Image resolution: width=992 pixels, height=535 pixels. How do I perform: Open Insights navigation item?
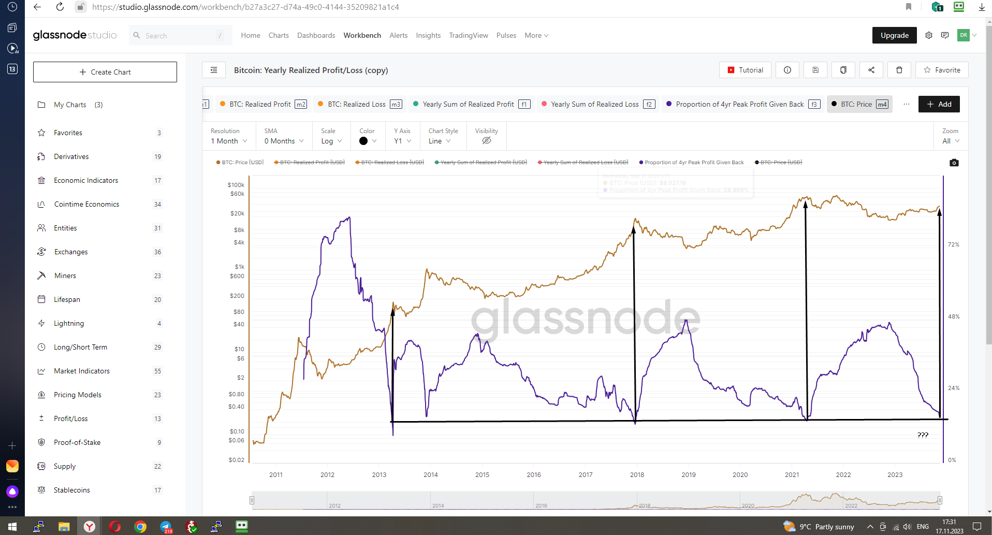coord(428,35)
